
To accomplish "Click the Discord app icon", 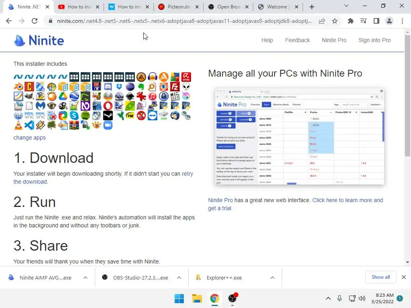I will coord(108,87).
